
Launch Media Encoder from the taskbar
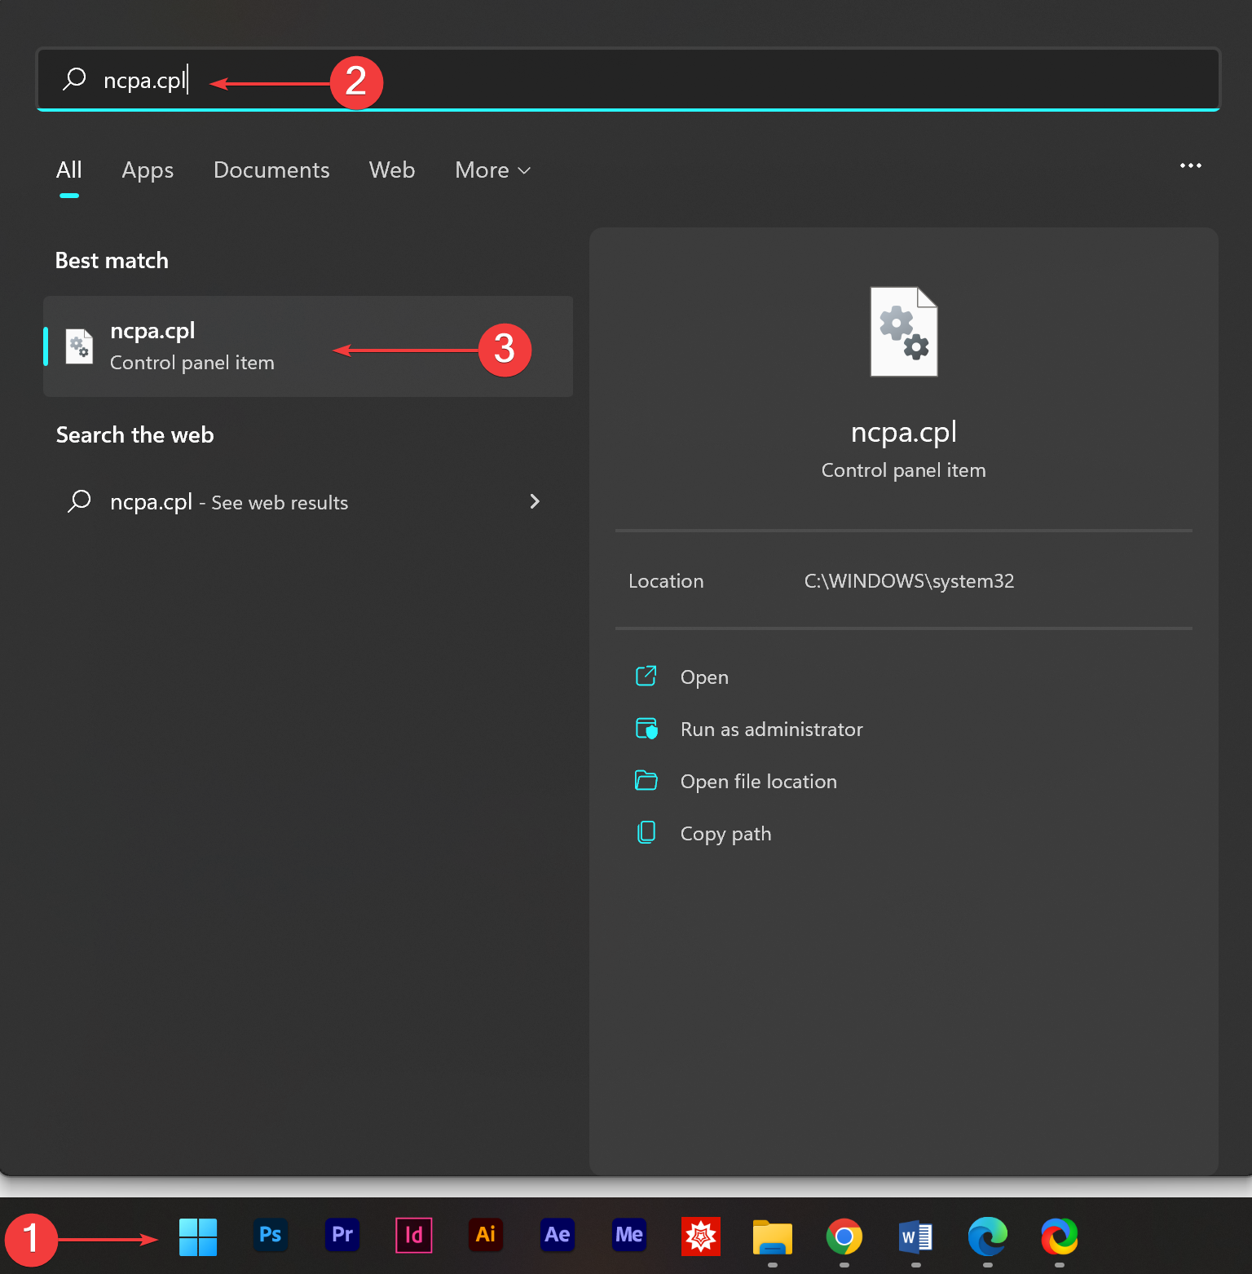click(628, 1236)
